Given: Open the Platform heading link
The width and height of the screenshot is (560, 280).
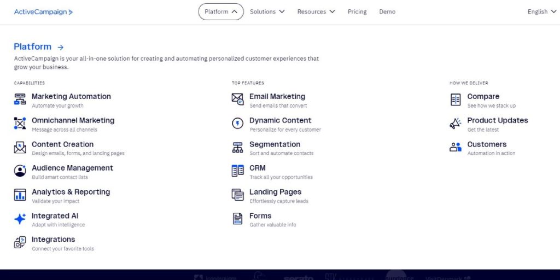Looking at the screenshot, I should tap(32, 47).
